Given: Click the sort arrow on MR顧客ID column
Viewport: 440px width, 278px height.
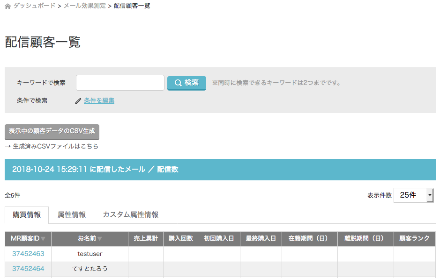Looking at the screenshot, I should pos(43,239).
